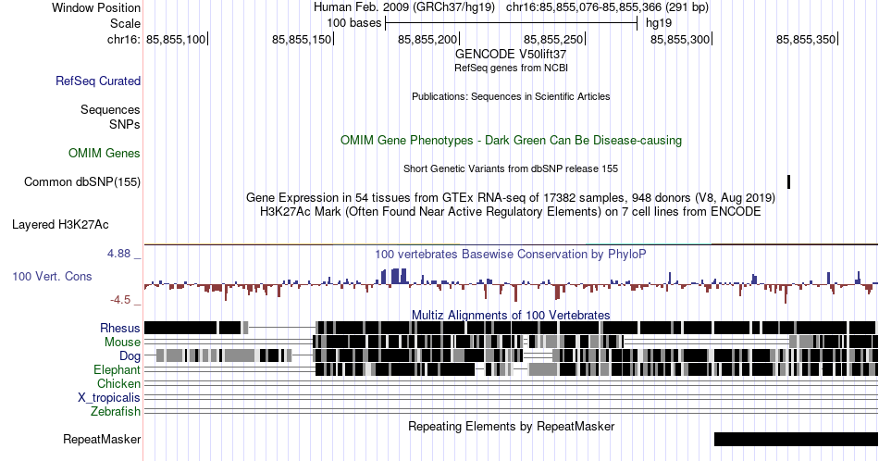The image size is (879, 461).
Task: Select the Dog alignment row label
Action: click(130, 356)
